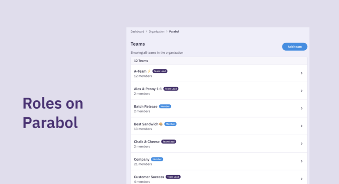Click the Team Lead badge on Chalk & Cheese
Screen dimensions: 339x184
pos(169,142)
